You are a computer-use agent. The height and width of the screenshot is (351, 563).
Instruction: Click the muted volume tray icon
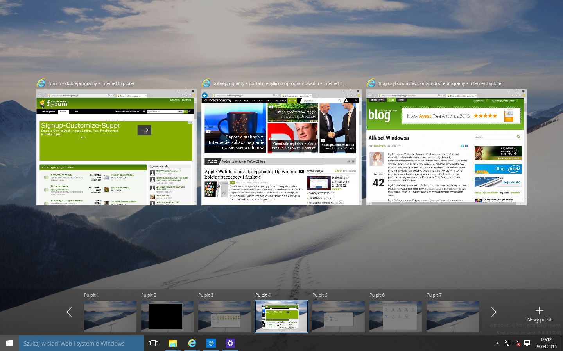click(x=517, y=343)
